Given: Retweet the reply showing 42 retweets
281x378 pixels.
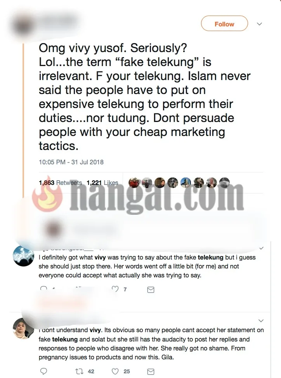Looking at the screenshot, I should tap(79, 371).
